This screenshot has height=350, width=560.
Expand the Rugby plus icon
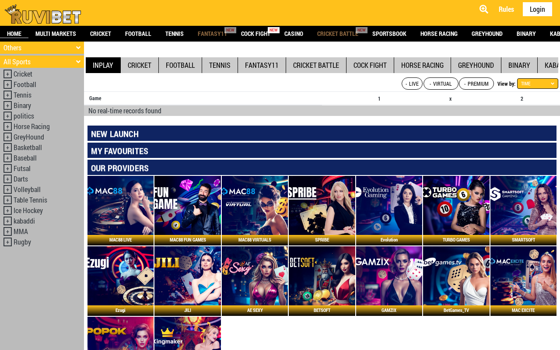coord(7,242)
